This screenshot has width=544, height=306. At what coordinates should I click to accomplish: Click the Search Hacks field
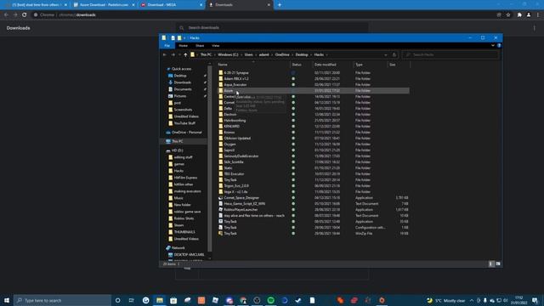click(x=450, y=54)
